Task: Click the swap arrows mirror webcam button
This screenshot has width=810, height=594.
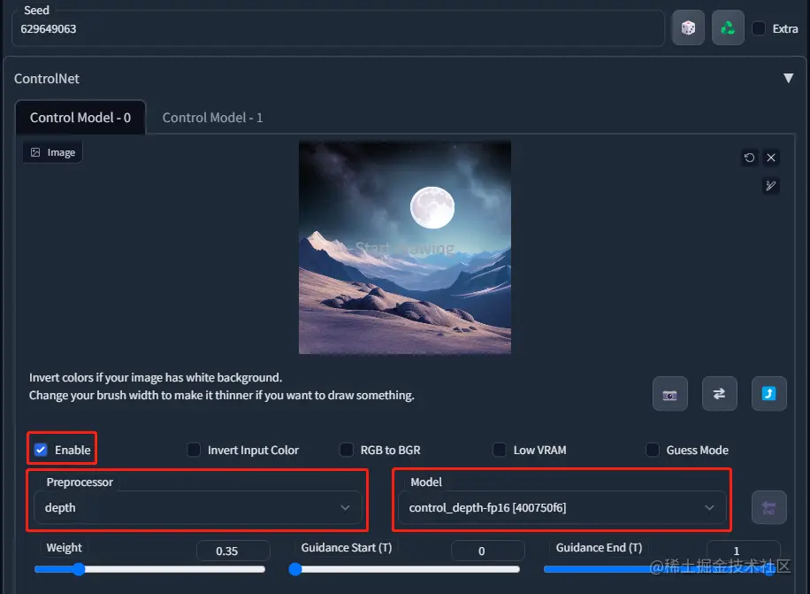Action: (719, 395)
